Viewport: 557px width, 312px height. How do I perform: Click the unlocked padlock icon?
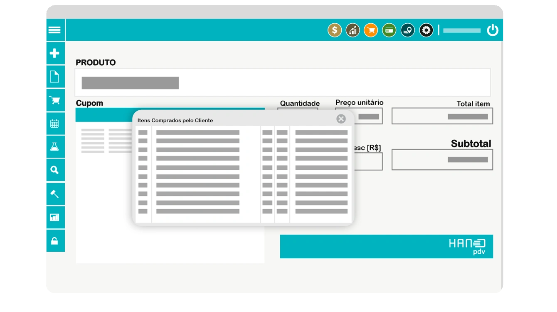coord(54,241)
